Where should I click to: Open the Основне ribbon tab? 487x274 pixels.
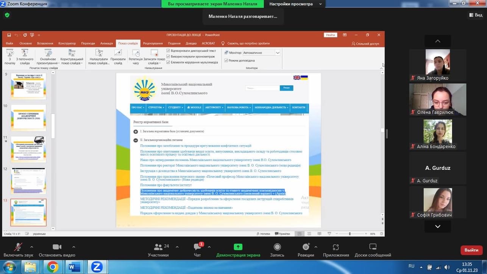point(26,44)
